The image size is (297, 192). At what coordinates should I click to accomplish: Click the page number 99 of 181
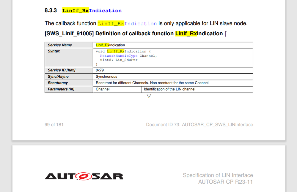tap(54, 125)
